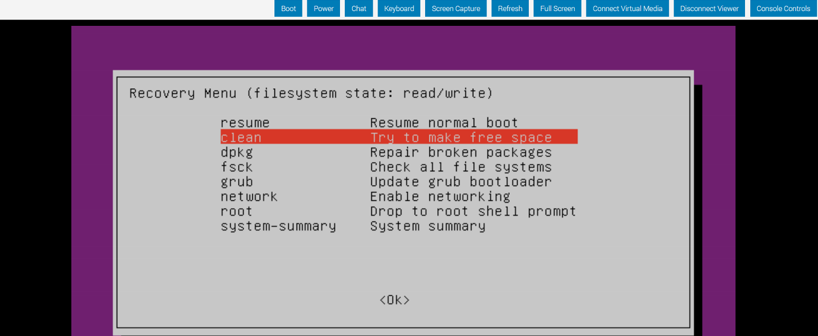Screen dimensions: 818x336
Task: Select the grub menu entry
Action: click(237, 182)
